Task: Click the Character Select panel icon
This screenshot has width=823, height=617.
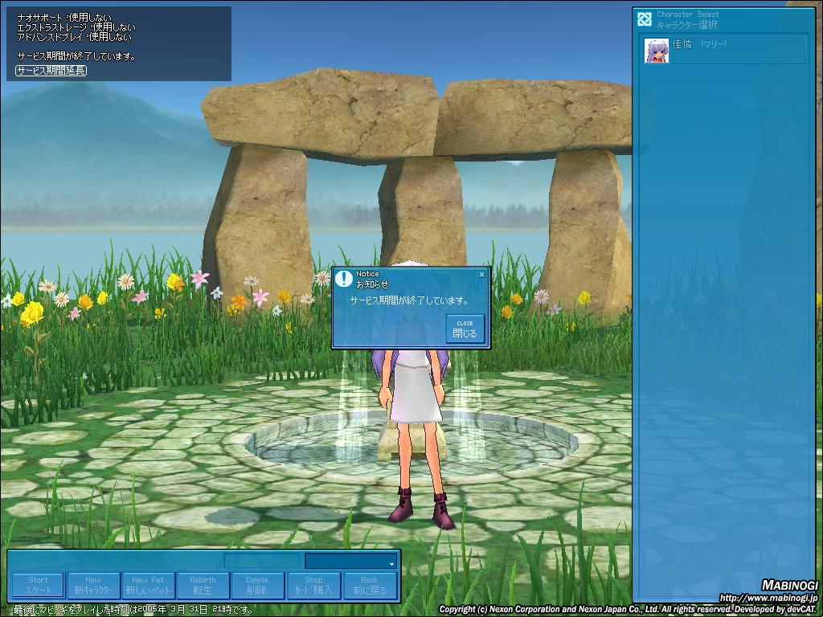Action: 645,19
